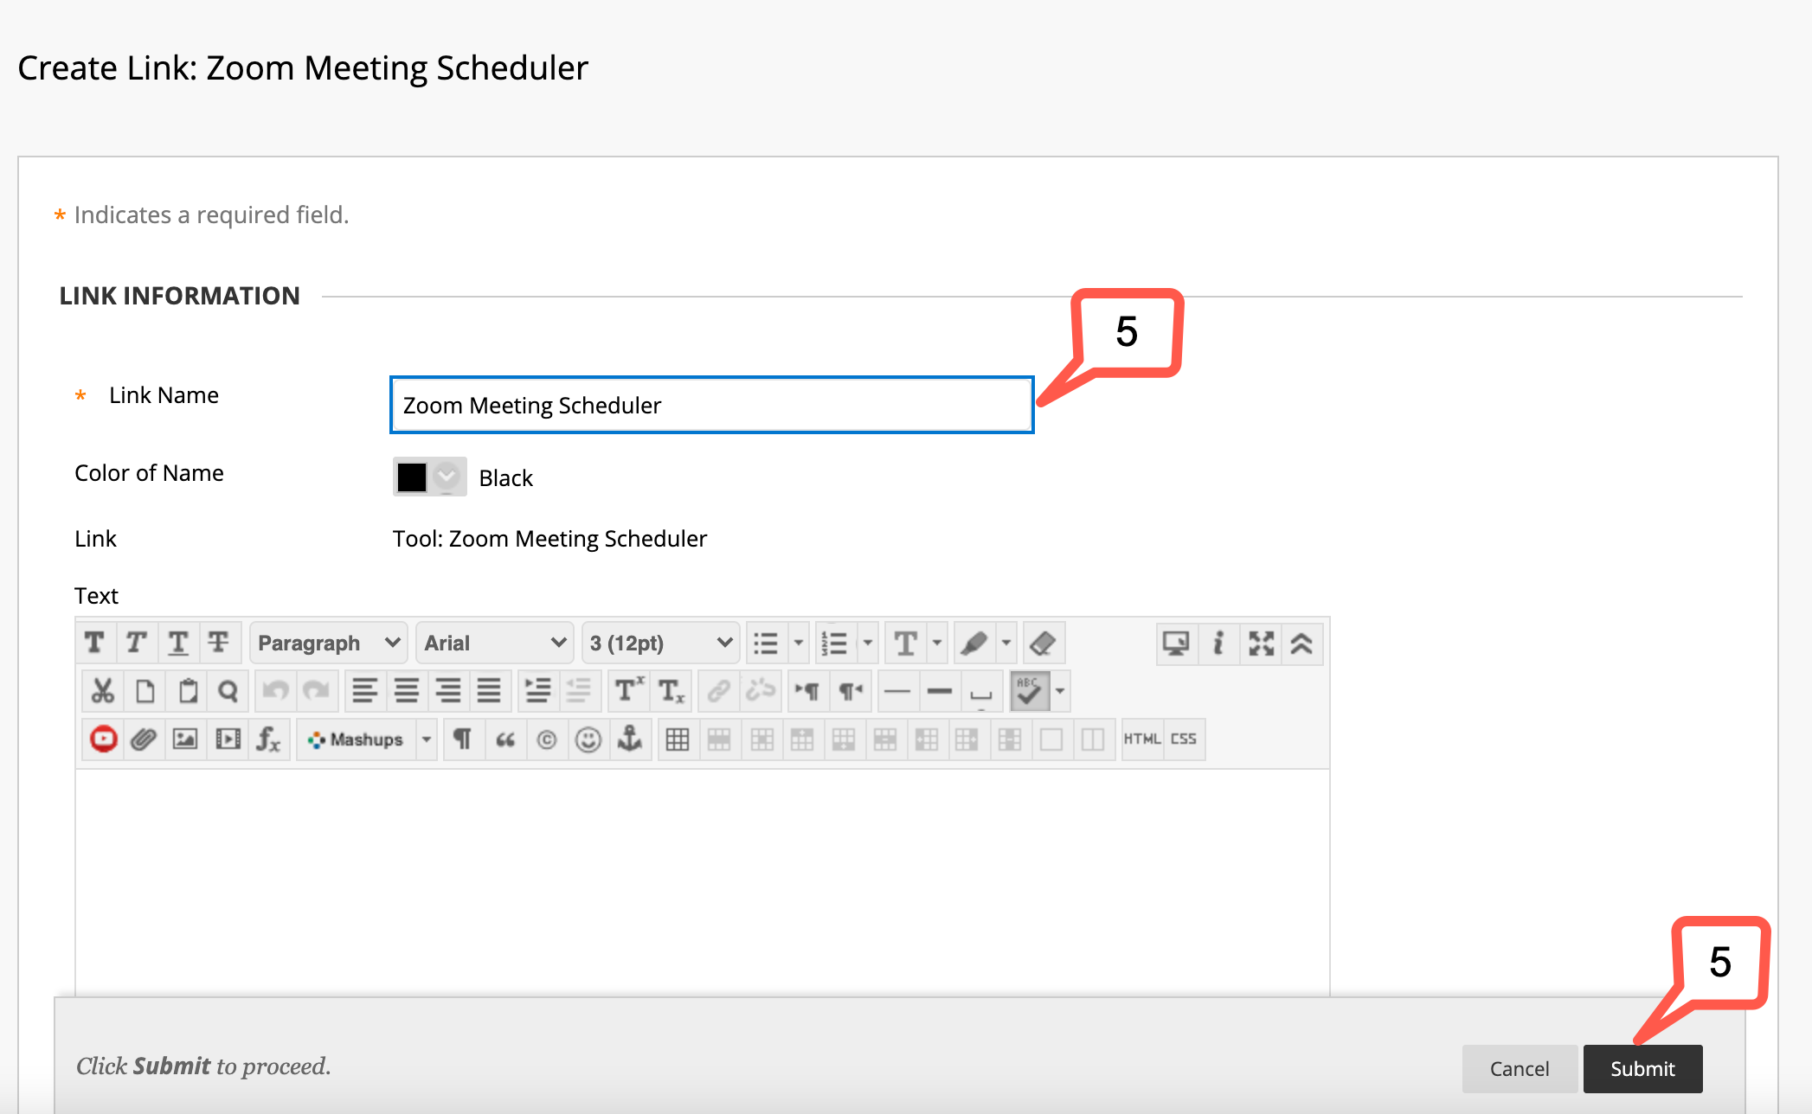1812x1114 pixels.
Task: Click the Cancel button
Action: pos(1520,1069)
